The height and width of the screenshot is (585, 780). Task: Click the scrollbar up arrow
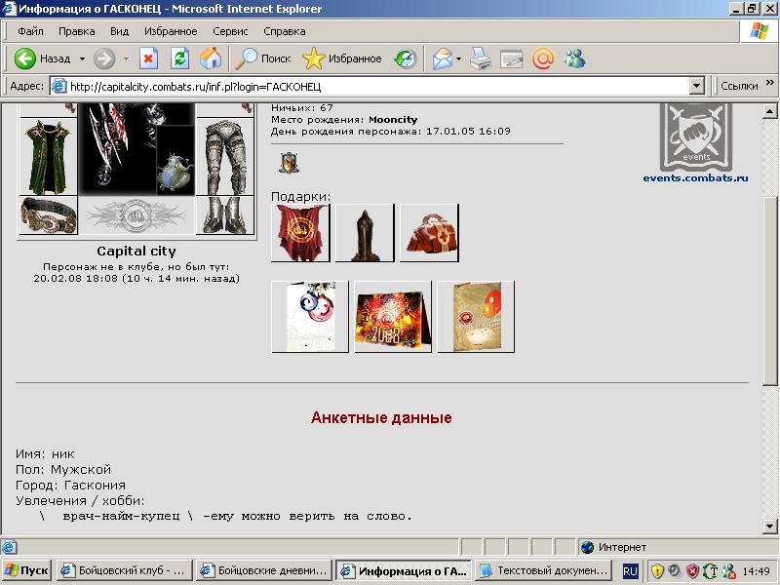769,111
